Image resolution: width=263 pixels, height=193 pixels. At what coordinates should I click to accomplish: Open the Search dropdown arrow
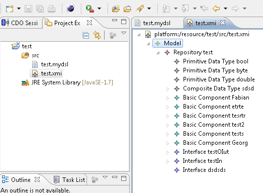point(149,9)
